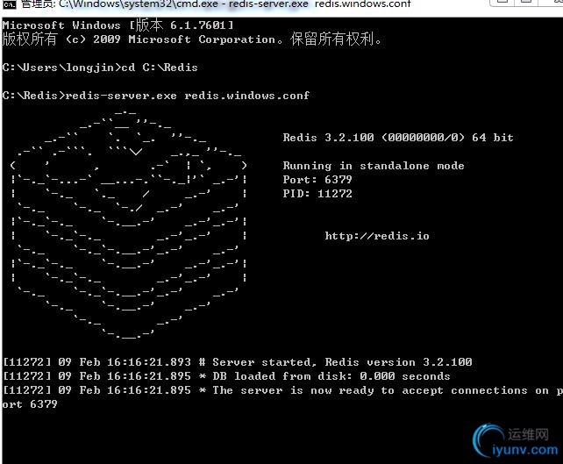This screenshot has width=563, height=464.
Task: Click the 'DB loaded from disk: 0.000 seconds' line
Action: click(226, 376)
